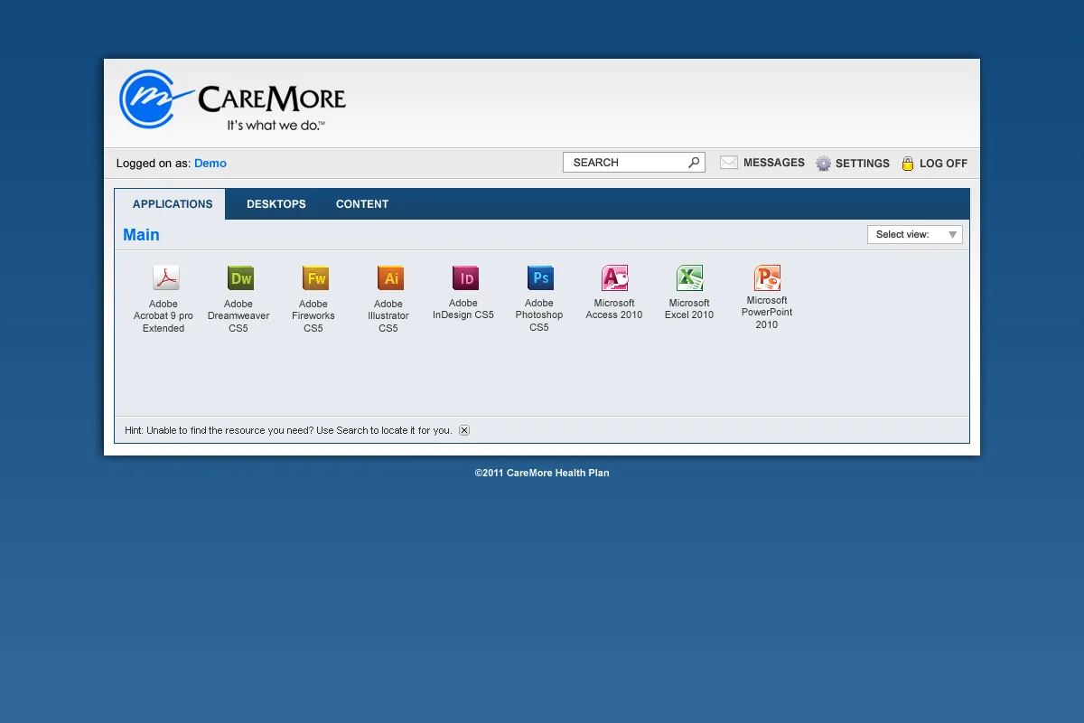1084x723 pixels.
Task: Open the Adobe Illustrator CS5 icon
Action: click(390, 277)
